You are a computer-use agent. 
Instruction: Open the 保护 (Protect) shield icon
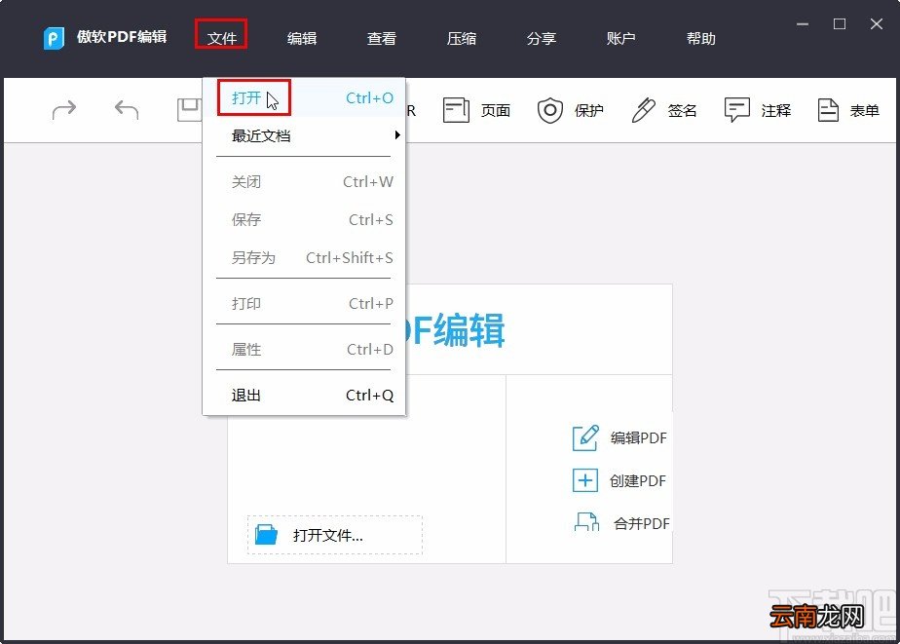click(x=550, y=110)
